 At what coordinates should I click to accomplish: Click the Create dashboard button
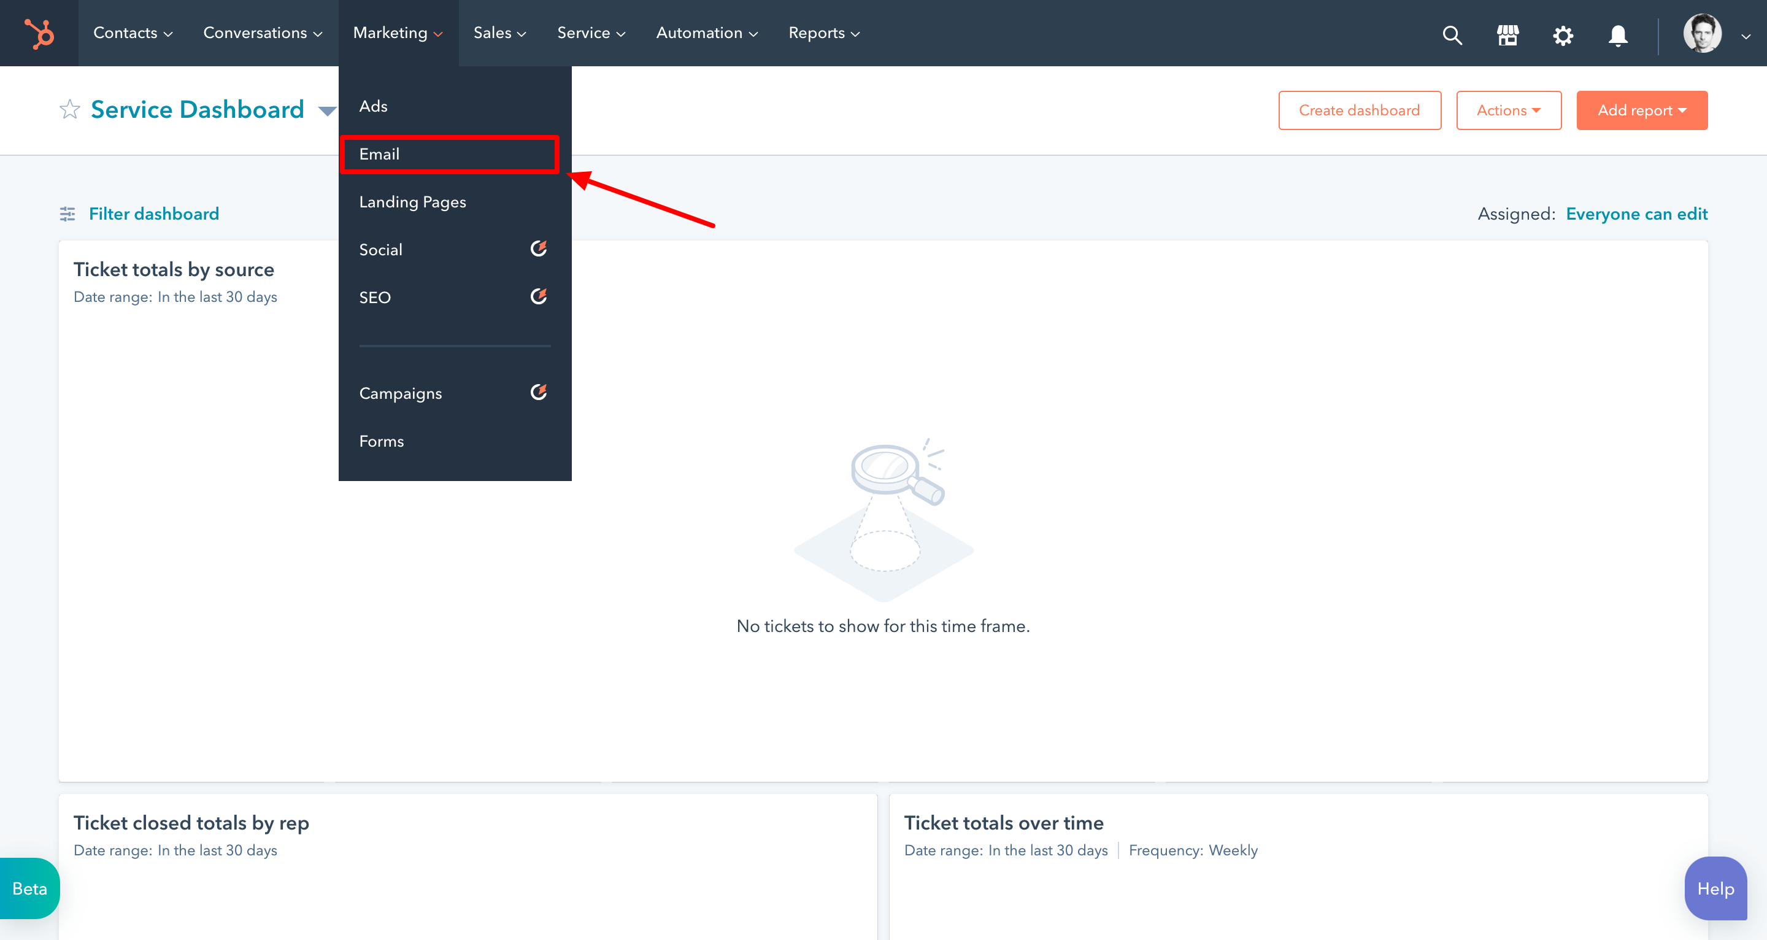tap(1359, 110)
